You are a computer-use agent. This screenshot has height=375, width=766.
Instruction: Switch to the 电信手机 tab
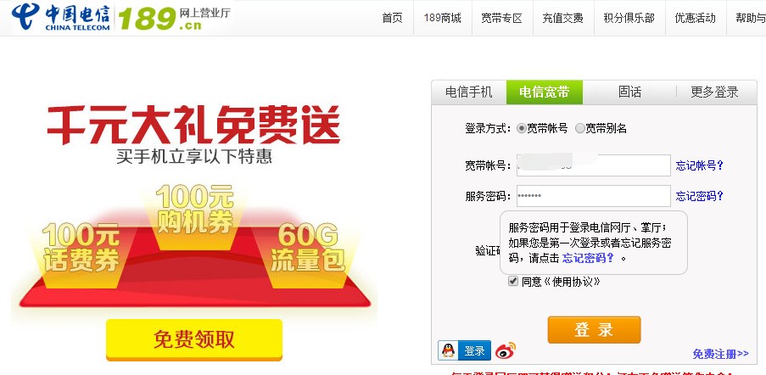(x=469, y=92)
